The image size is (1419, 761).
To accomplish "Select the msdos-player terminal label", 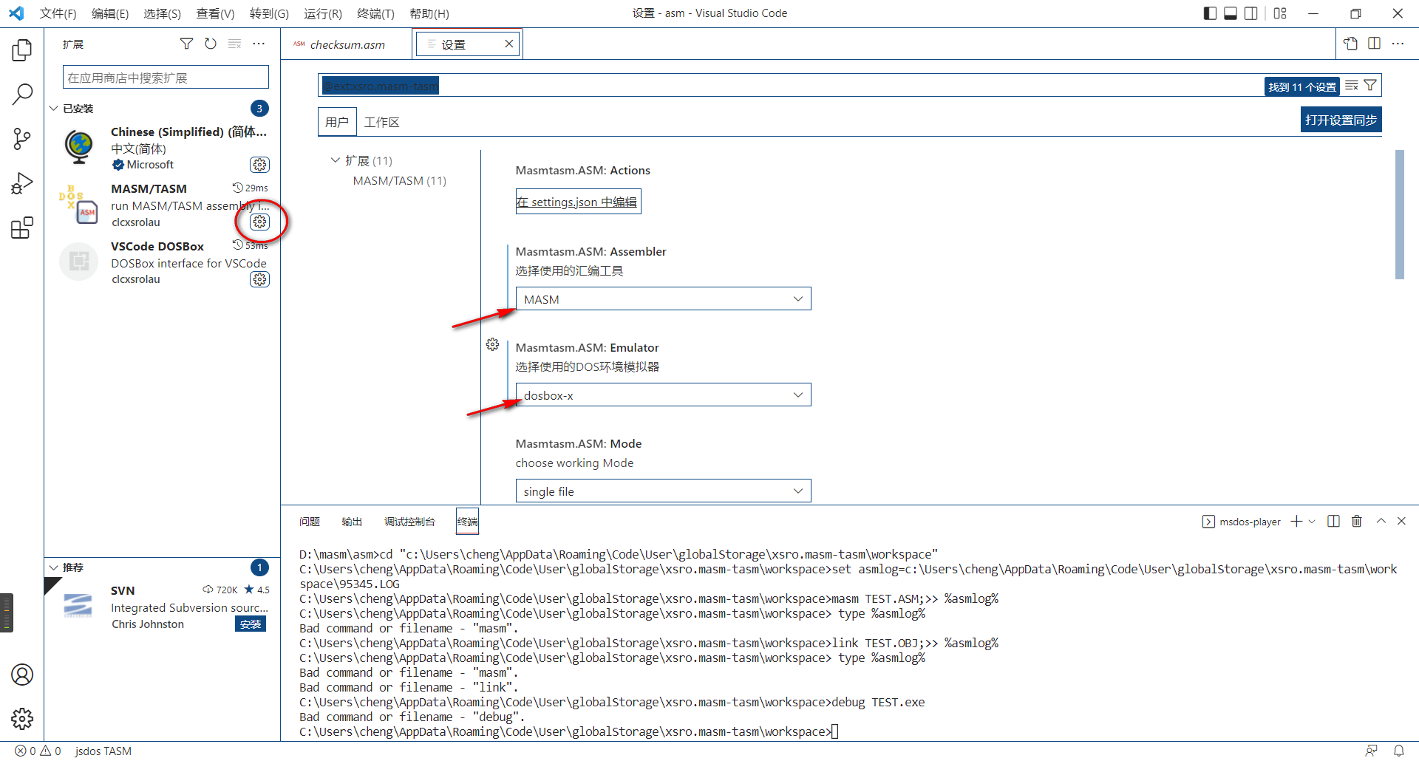I will coord(1242,522).
